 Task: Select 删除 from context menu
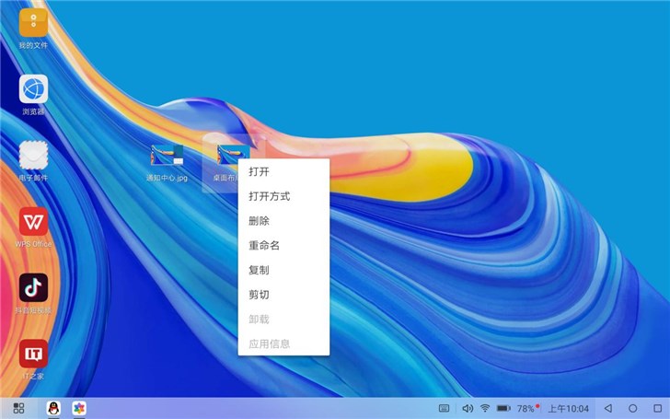point(283,221)
